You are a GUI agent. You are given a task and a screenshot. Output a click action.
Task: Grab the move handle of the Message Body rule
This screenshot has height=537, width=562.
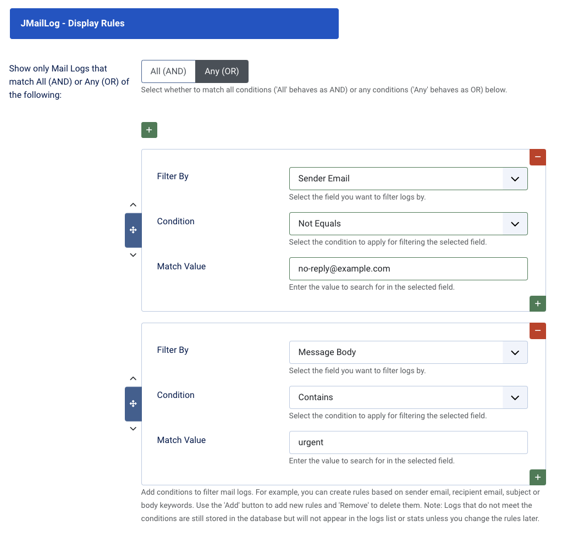pos(133,404)
